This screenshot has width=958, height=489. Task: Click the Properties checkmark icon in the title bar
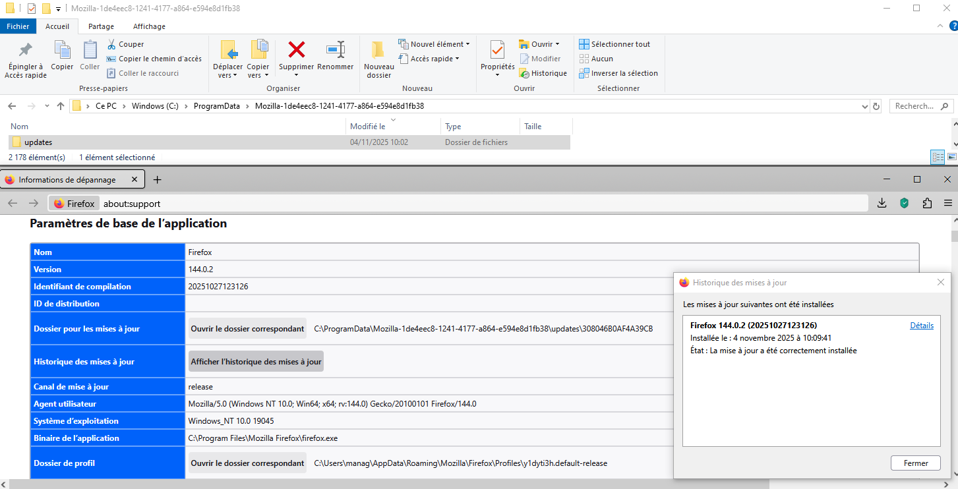(32, 9)
